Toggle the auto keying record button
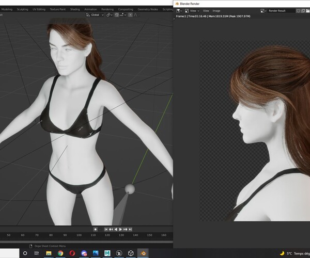 (x=95, y=229)
